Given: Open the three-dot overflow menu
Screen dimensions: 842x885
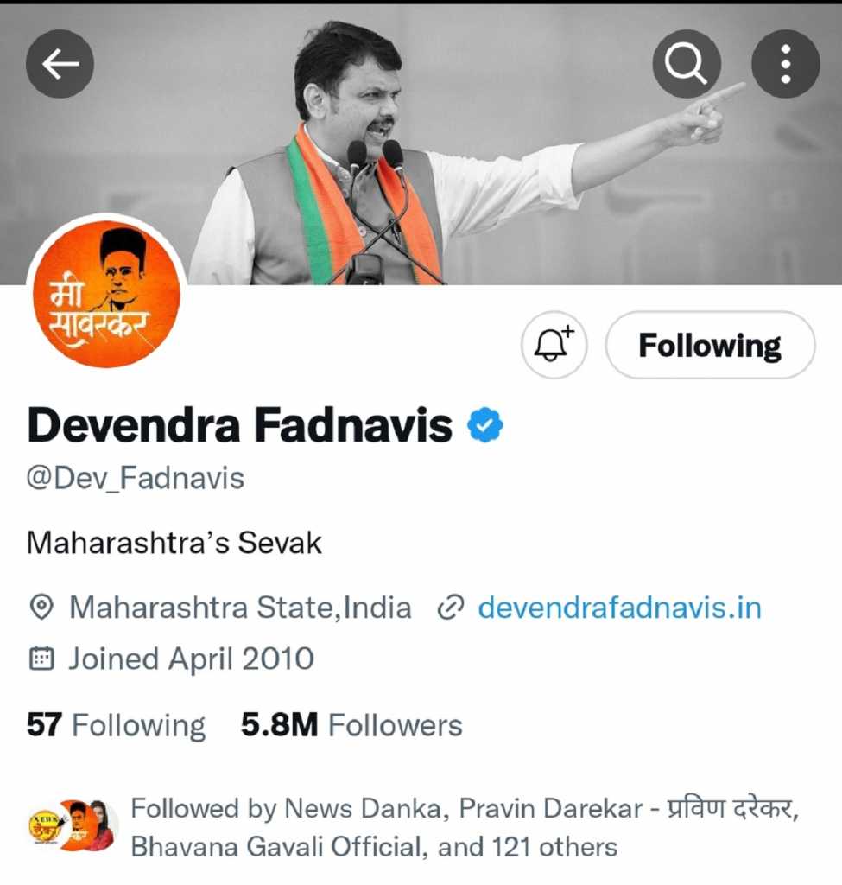Looking at the screenshot, I should (786, 64).
